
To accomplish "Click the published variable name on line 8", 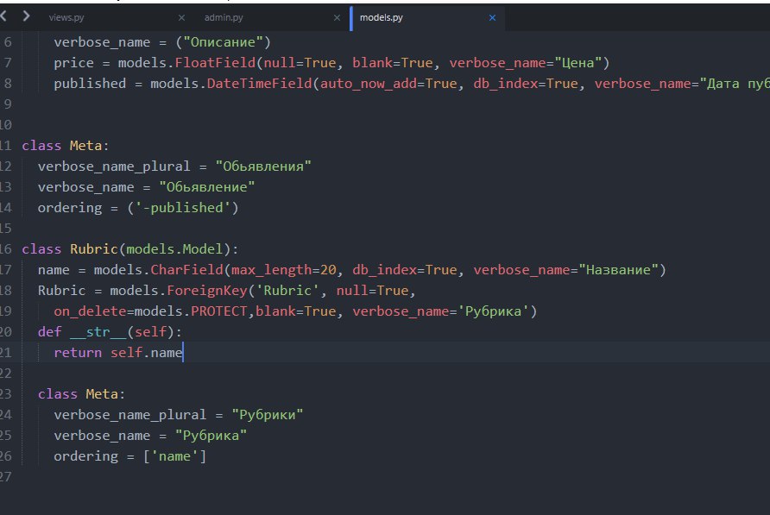I will [90, 84].
